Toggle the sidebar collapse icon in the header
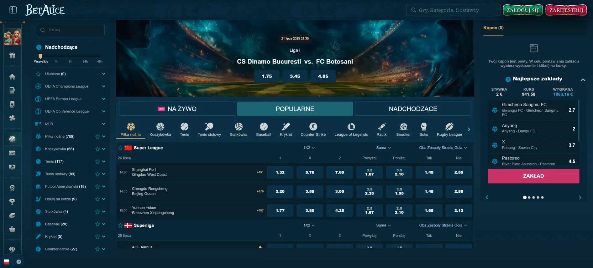Viewport: 593px width, 268px height. (13, 10)
